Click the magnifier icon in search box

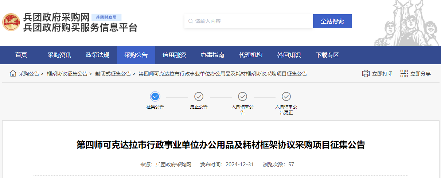[190, 21]
